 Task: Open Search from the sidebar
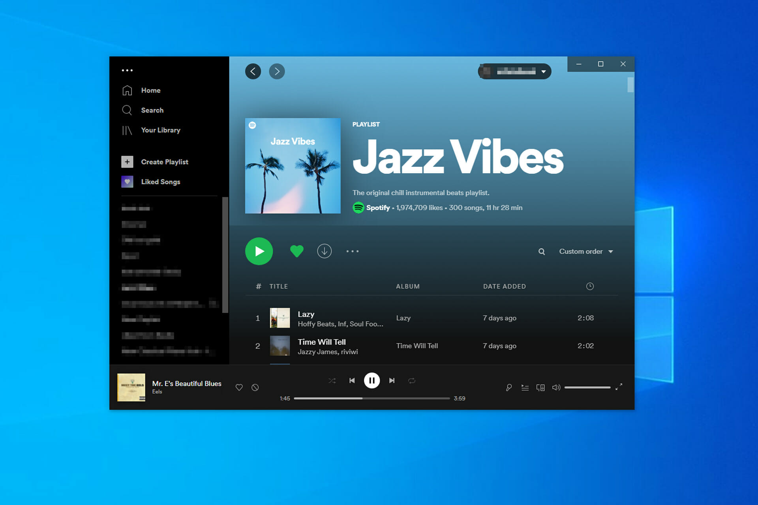(x=152, y=110)
